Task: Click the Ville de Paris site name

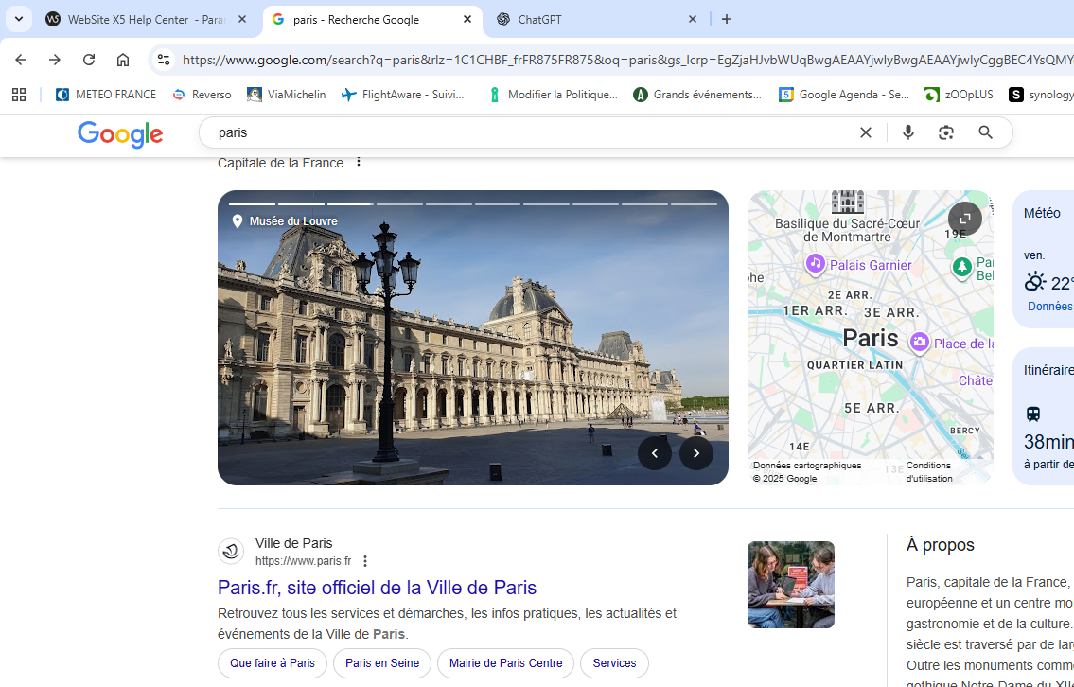Action: [294, 544]
